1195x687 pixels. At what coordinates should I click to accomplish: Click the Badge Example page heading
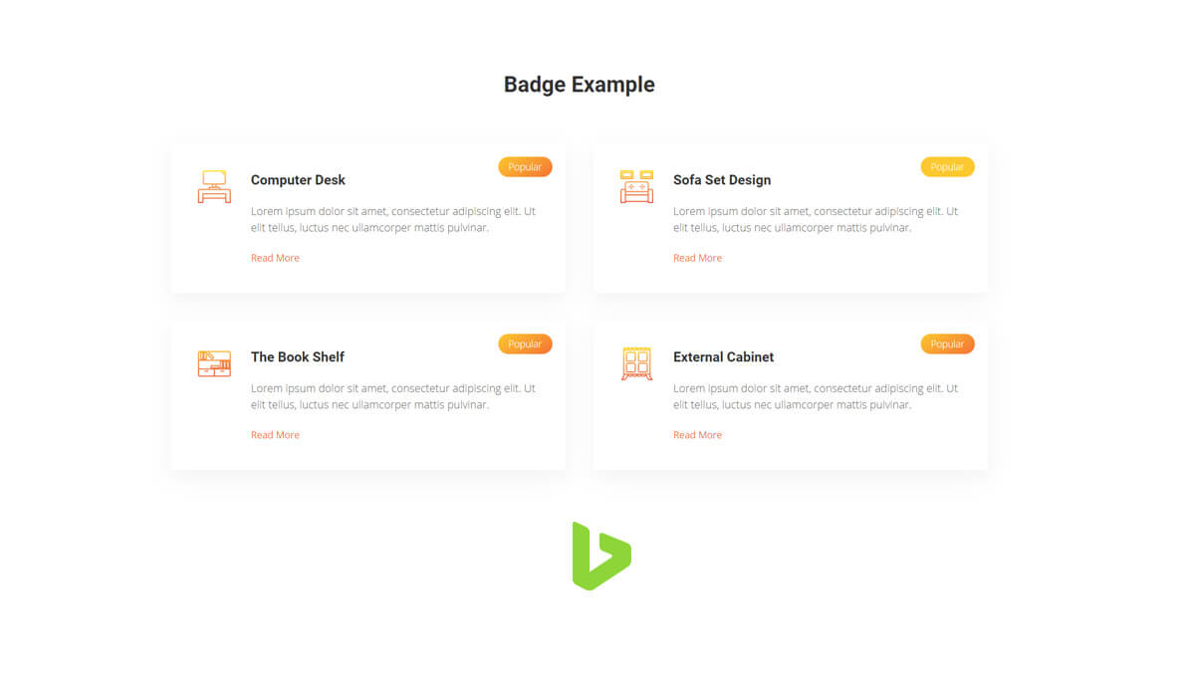[x=580, y=85]
